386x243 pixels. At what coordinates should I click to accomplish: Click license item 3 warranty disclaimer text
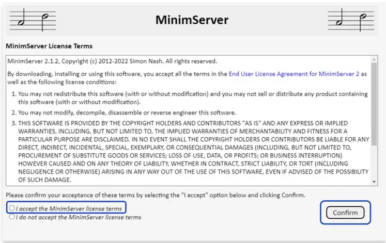point(193,151)
